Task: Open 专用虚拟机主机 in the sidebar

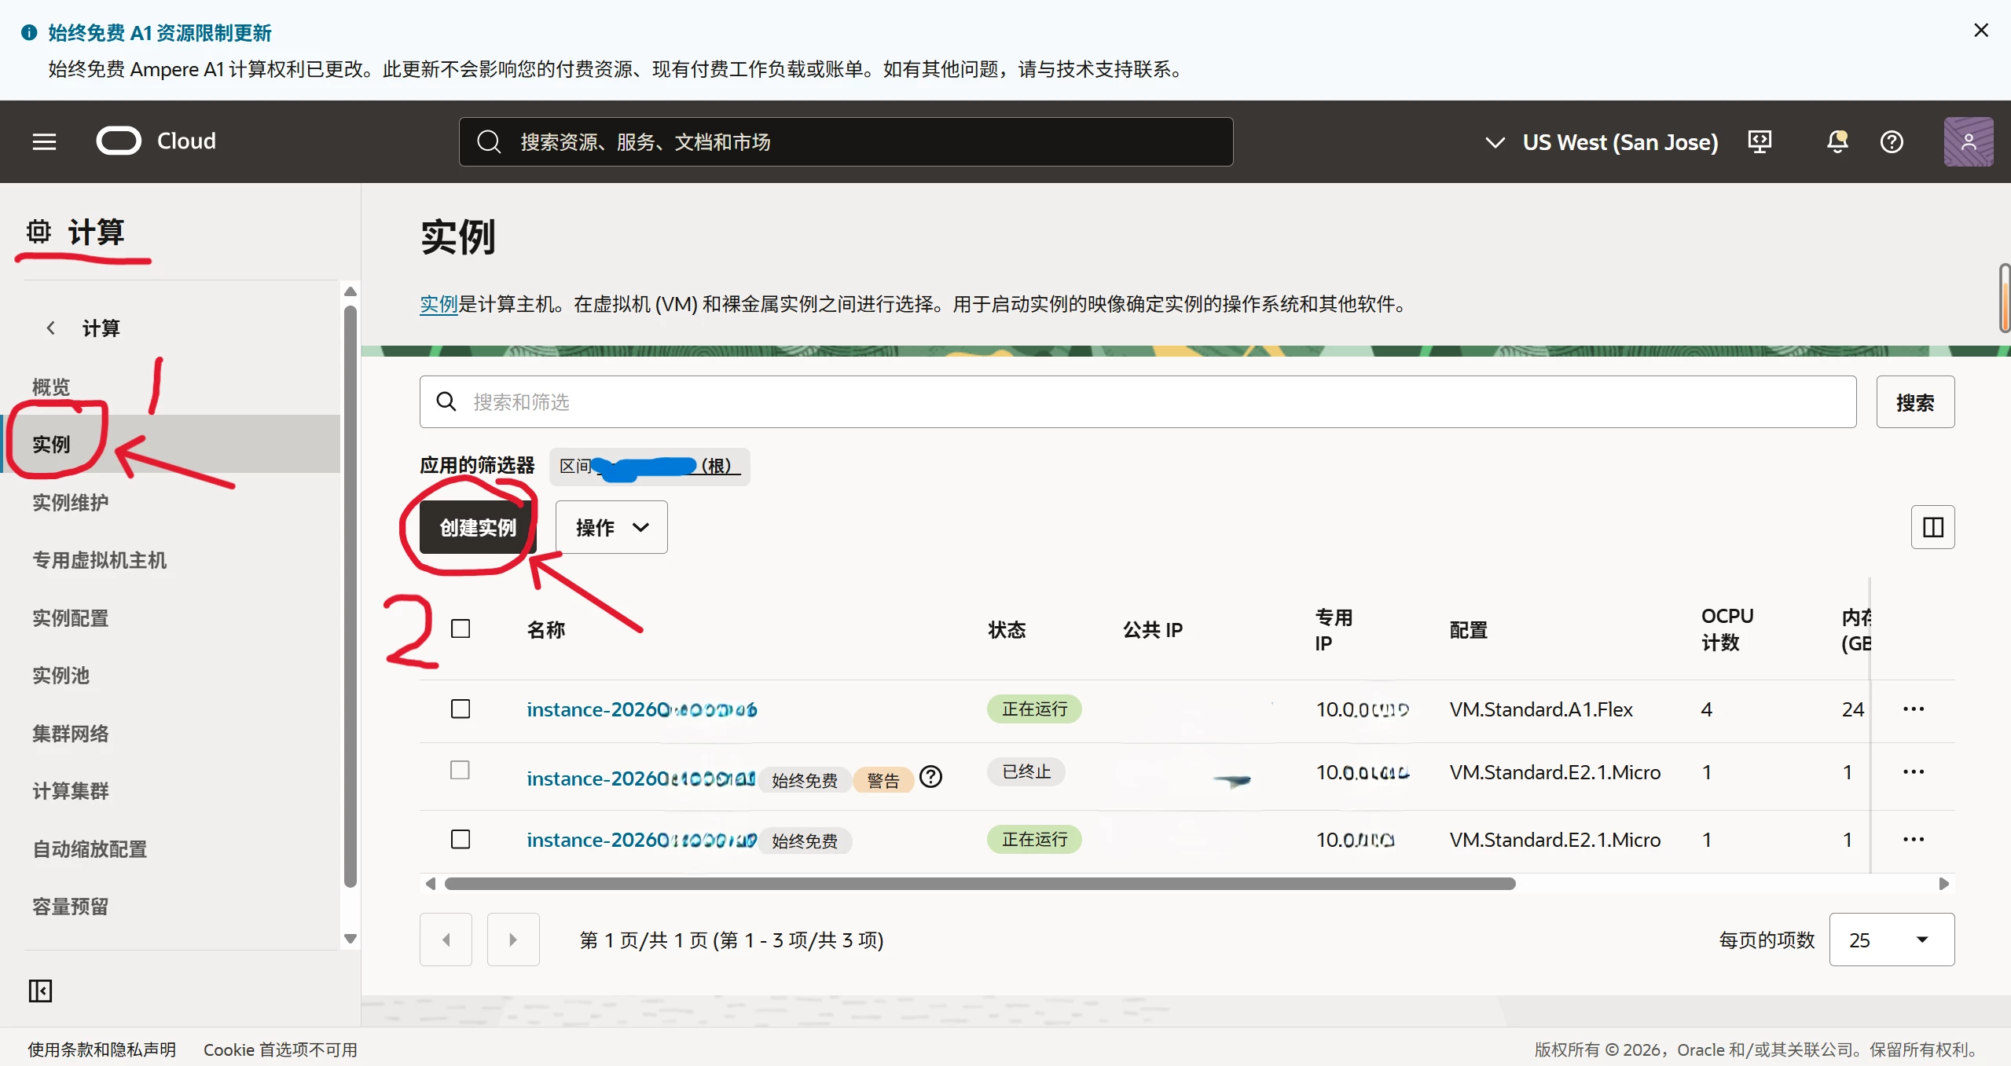Action: (x=99, y=560)
